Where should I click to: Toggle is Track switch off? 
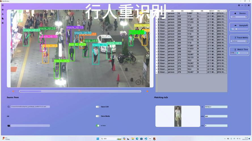coord(98,125)
